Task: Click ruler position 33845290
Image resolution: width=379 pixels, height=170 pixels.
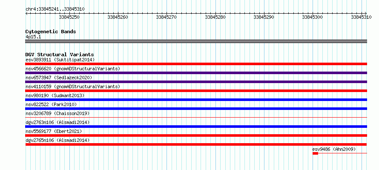Action: (x=264, y=17)
